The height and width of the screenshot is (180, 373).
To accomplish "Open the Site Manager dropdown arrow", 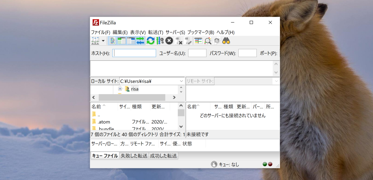I will [x=103, y=41].
